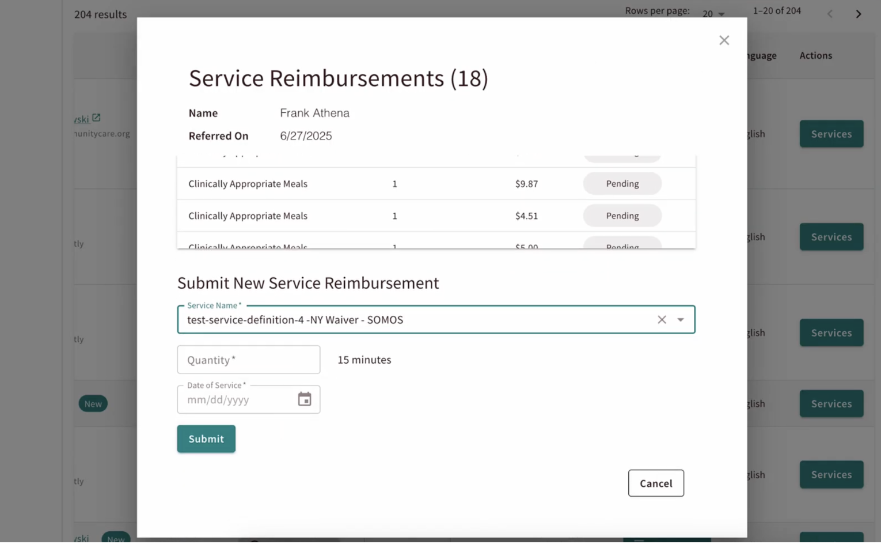The height and width of the screenshot is (544, 881).
Task: Click the Actions column header
Action: click(x=815, y=55)
